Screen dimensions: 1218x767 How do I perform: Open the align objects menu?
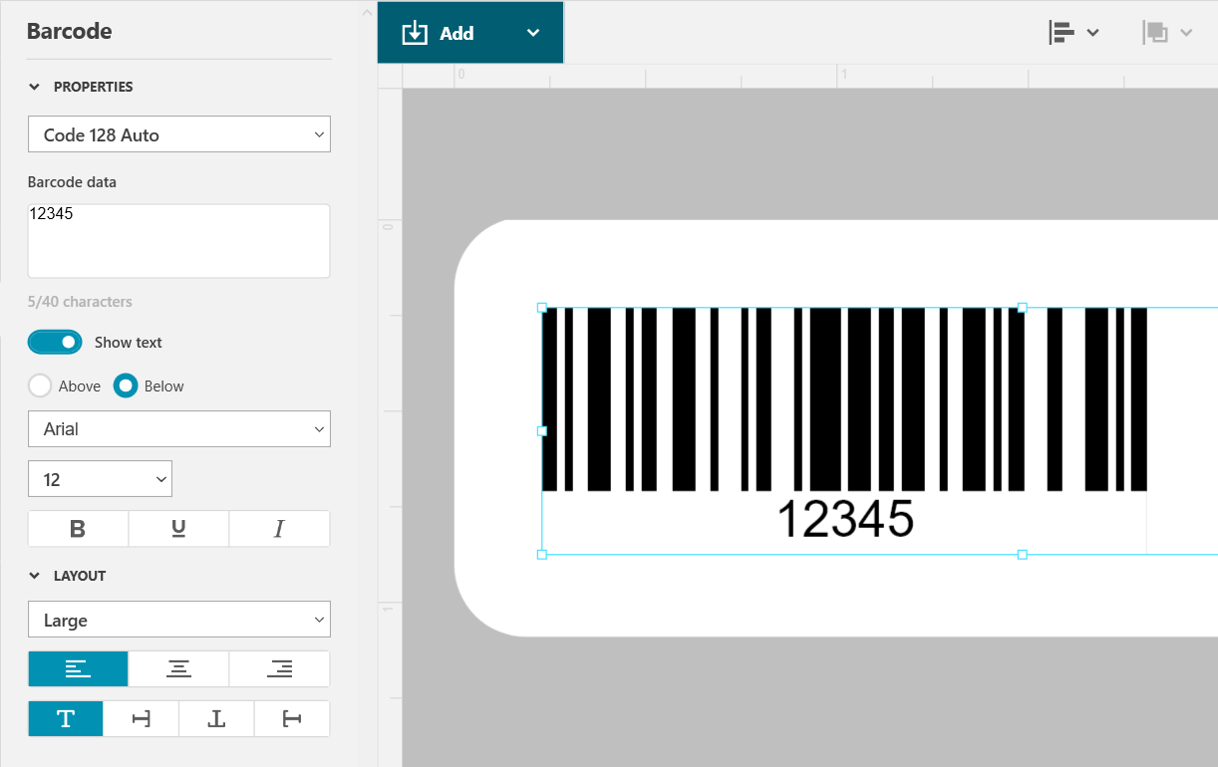coord(1074,33)
